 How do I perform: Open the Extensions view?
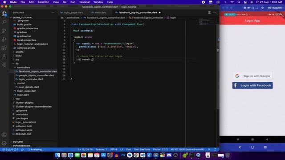[4, 48]
